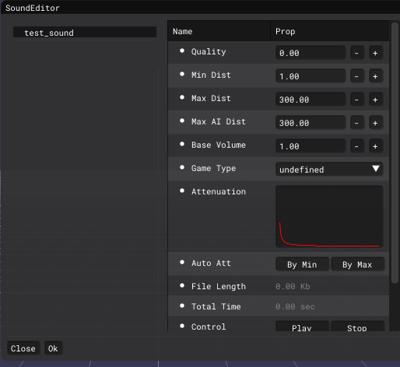Increase Max Dist with the plus button

pyautogui.click(x=376, y=100)
